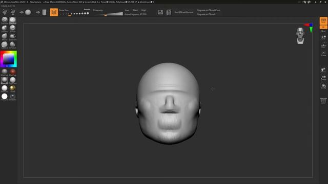Select the ClayBuildup brush

12,20
